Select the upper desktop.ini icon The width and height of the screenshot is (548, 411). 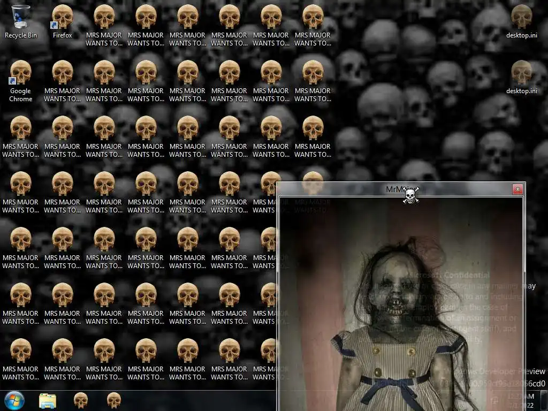pos(521,21)
